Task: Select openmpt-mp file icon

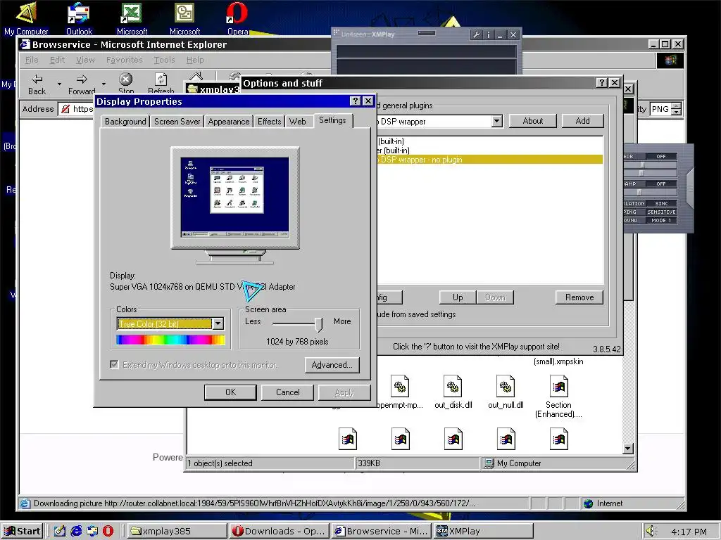Action: (400, 387)
